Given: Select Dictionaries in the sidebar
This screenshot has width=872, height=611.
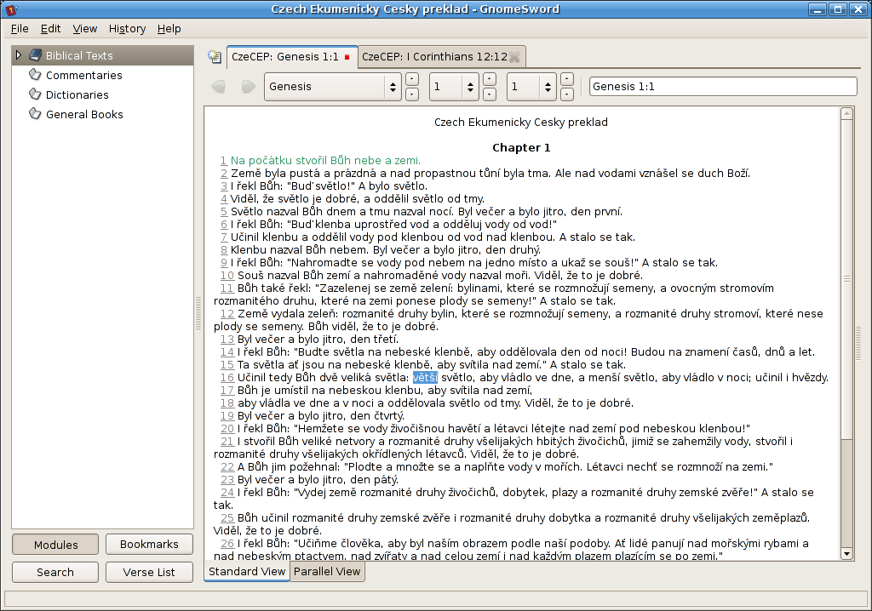Looking at the screenshot, I should (x=77, y=94).
